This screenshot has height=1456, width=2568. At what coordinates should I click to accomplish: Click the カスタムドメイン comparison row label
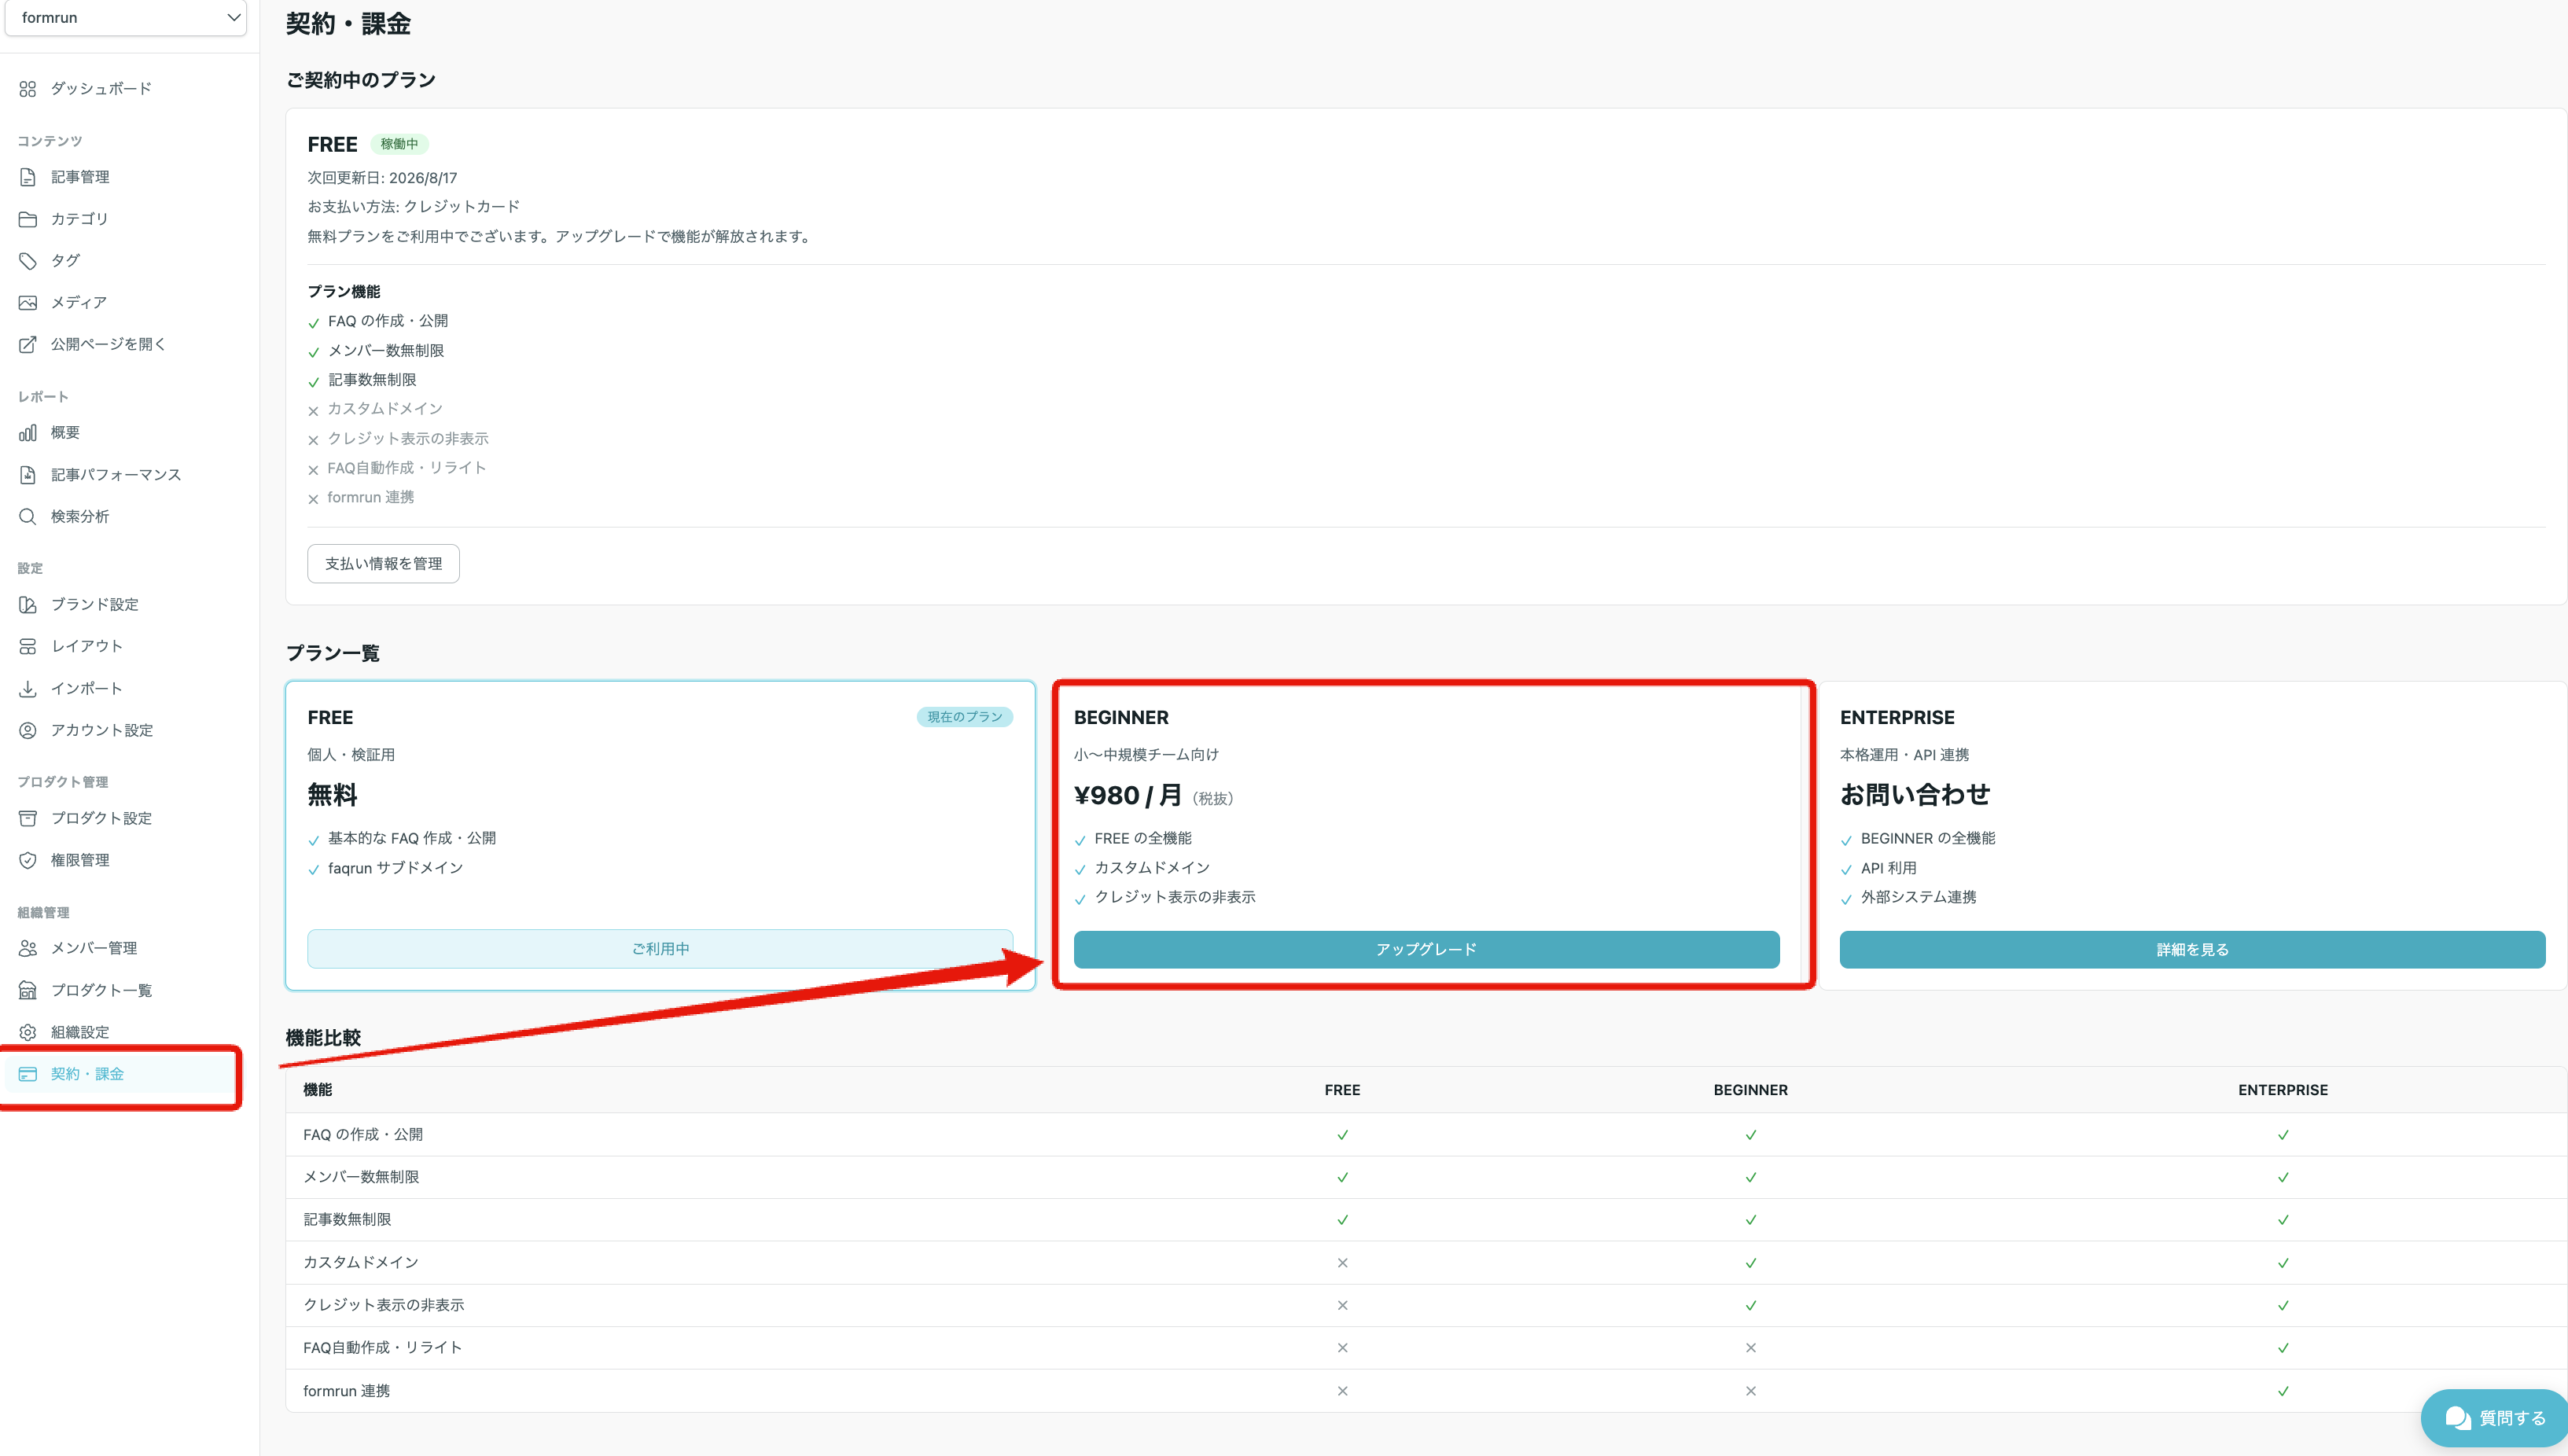pos(361,1263)
